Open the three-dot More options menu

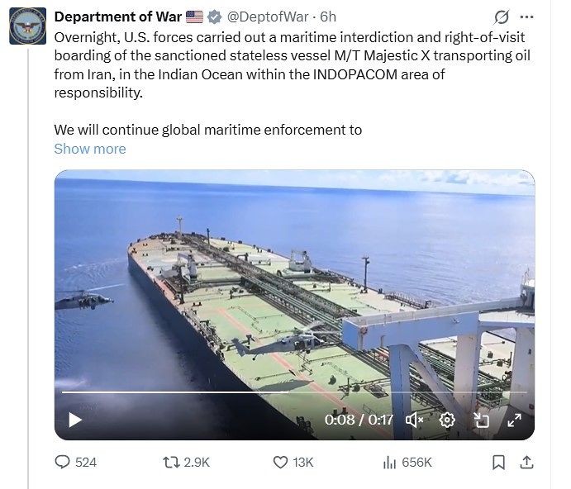(526, 17)
